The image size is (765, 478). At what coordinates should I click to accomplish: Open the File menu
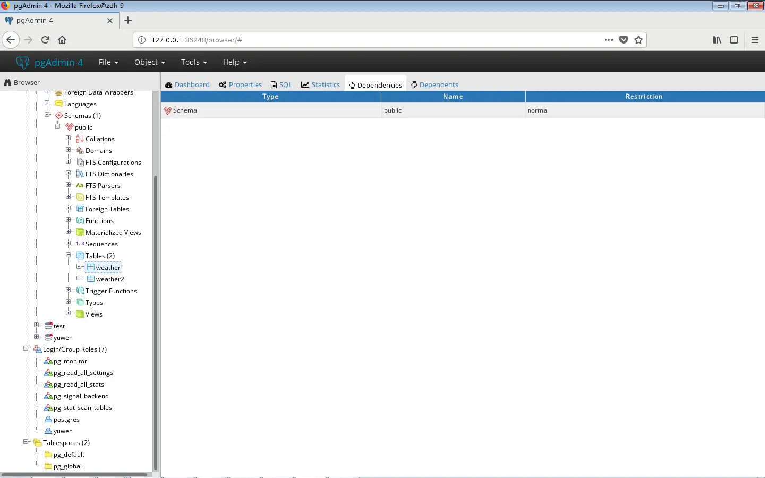tap(108, 62)
